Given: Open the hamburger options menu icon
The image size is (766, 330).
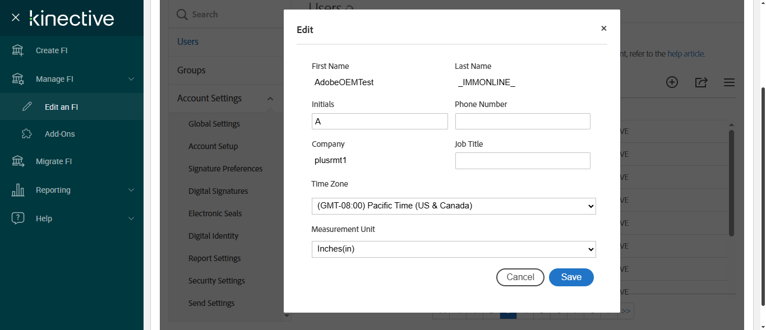Looking at the screenshot, I should point(729,82).
